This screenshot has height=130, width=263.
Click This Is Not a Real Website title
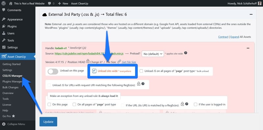(x=29, y=3)
